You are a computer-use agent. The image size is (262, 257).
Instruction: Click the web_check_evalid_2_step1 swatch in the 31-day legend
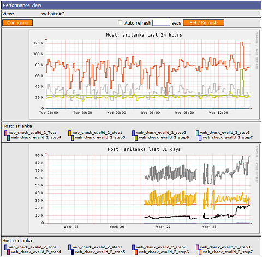click(x=69, y=247)
